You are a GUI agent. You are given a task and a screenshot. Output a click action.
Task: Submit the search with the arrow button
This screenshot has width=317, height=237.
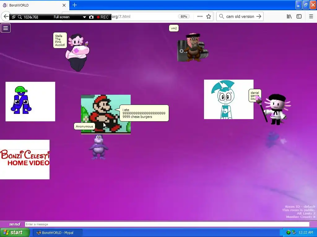pos(259,17)
